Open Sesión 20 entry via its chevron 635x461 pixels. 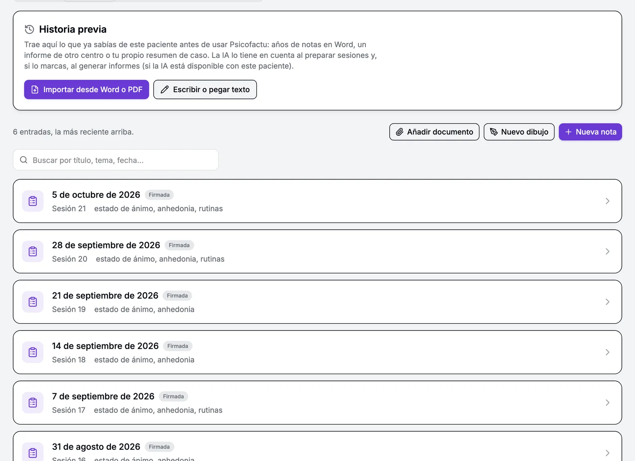click(607, 252)
